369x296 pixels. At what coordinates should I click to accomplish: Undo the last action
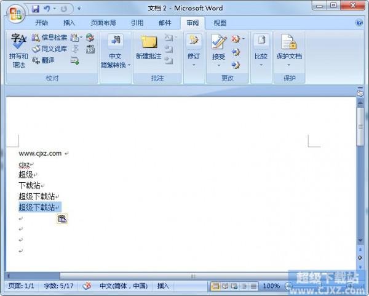pos(47,9)
